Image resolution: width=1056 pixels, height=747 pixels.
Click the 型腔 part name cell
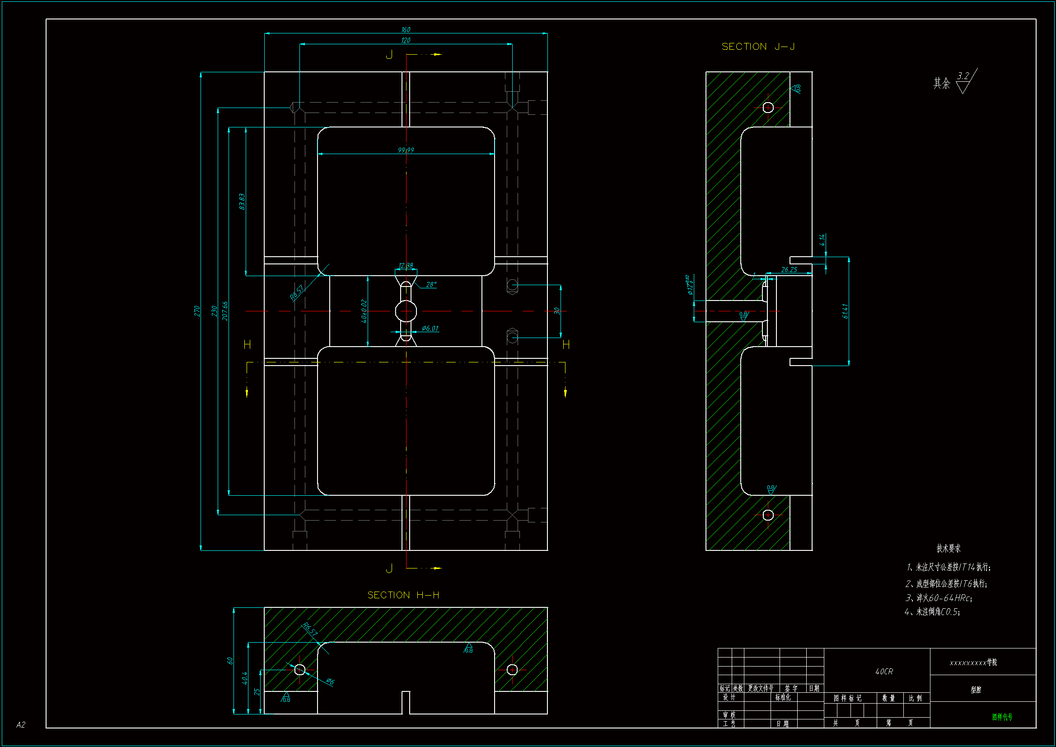(976, 690)
